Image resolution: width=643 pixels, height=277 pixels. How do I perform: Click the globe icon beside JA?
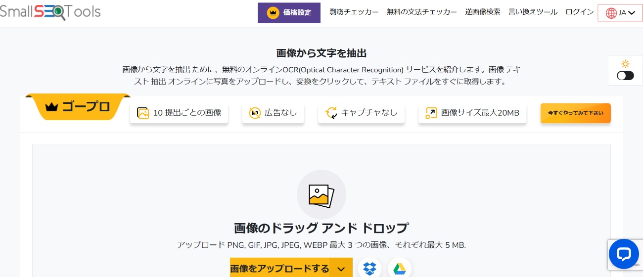tap(611, 13)
